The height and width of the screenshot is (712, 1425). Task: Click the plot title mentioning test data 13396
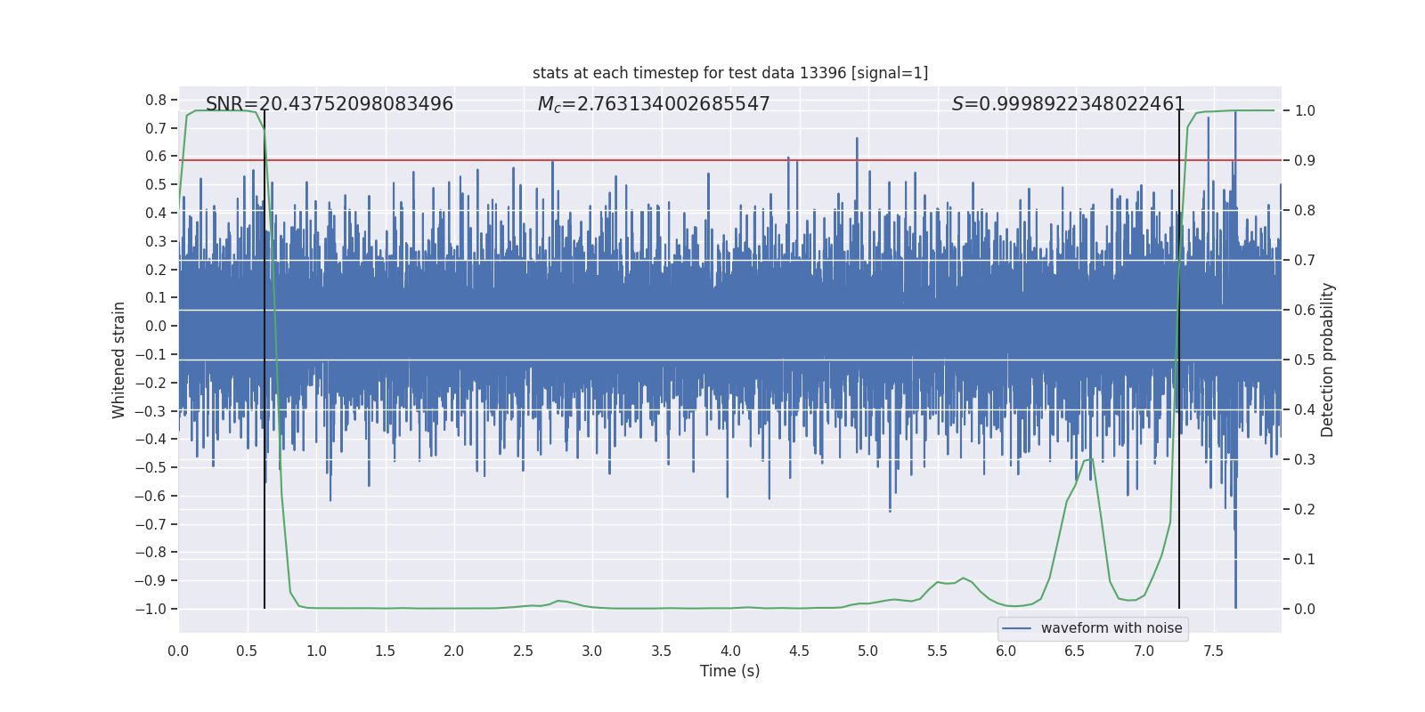click(729, 73)
